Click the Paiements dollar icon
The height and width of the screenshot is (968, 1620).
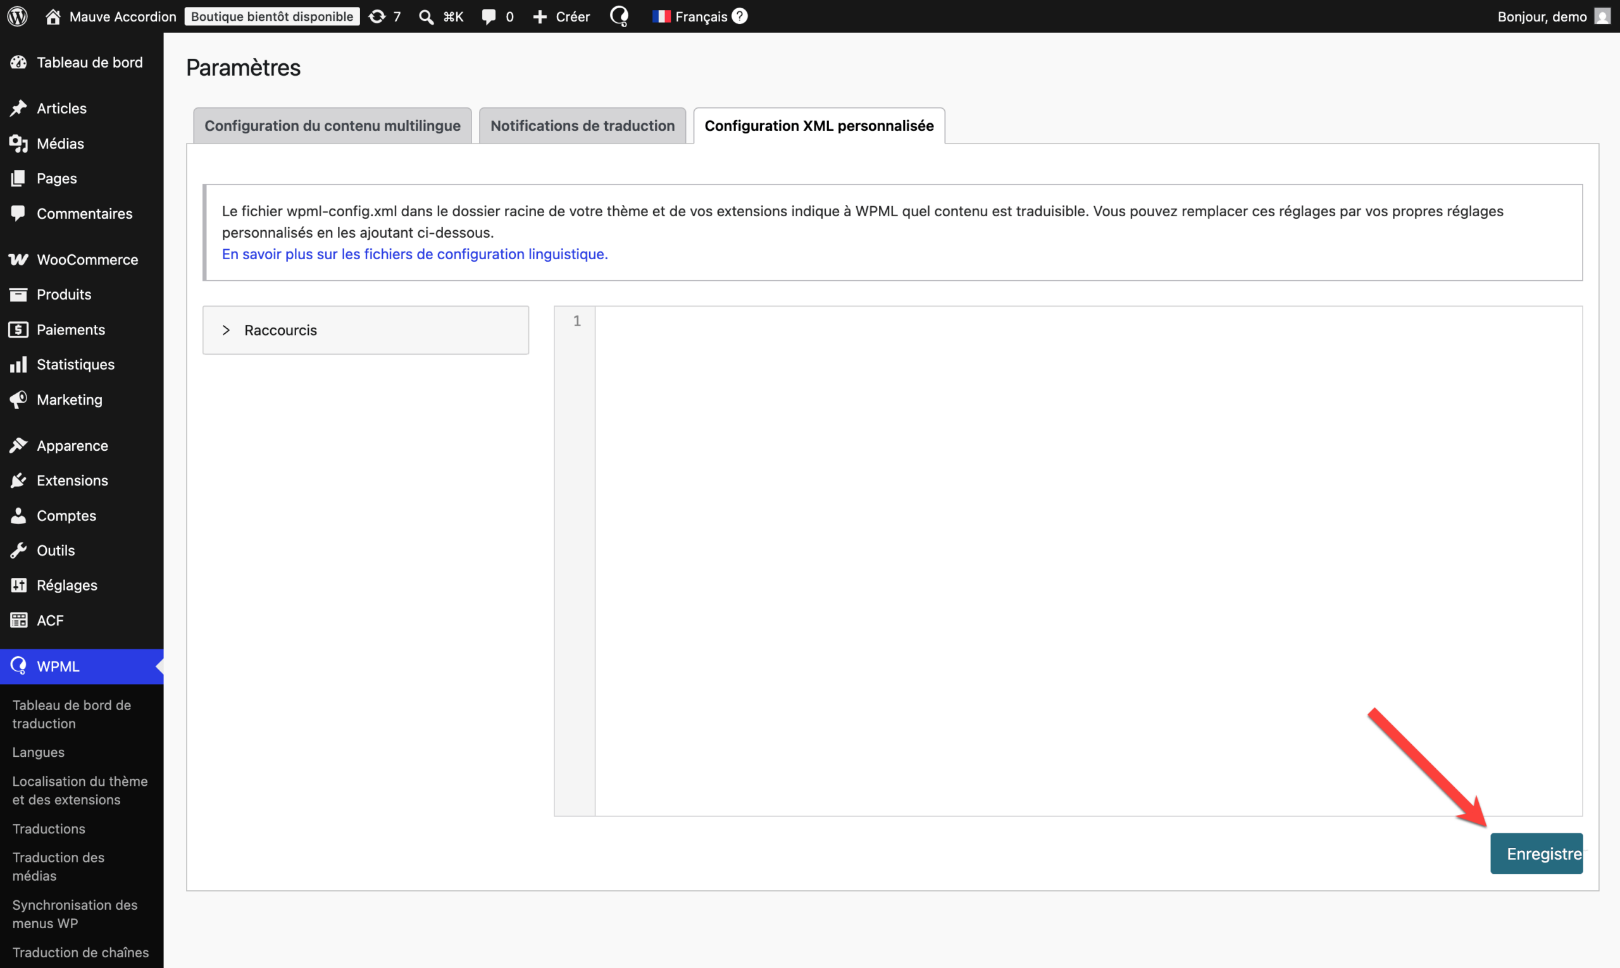click(18, 329)
